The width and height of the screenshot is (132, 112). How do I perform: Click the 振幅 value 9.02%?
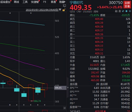[x=126, y=69]
